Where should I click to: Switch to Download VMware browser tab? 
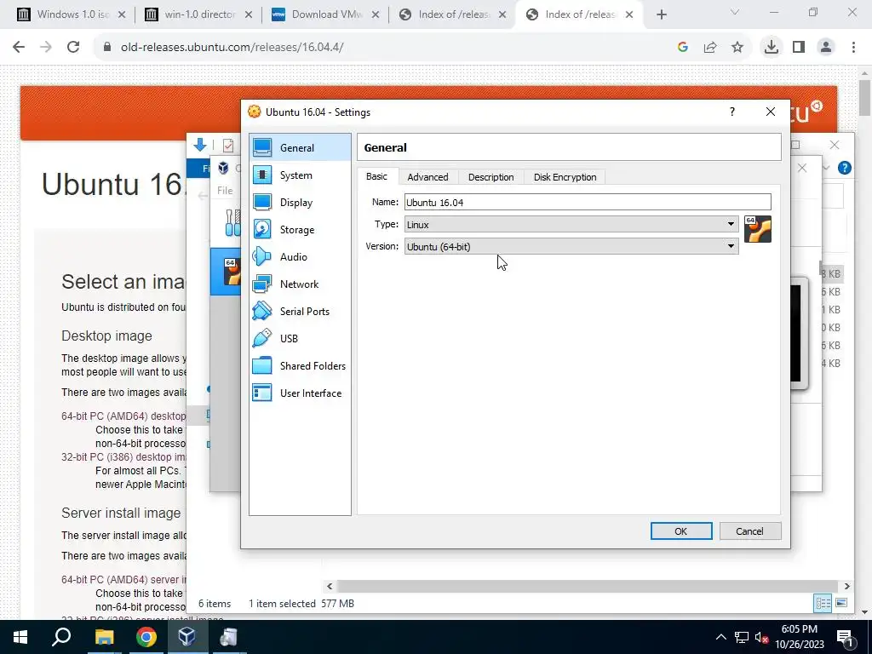tap(325, 14)
